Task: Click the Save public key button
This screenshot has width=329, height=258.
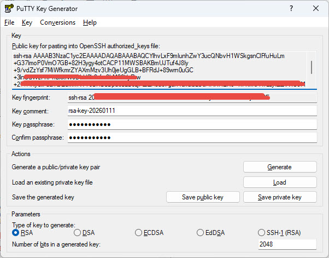Action: tap(203, 197)
